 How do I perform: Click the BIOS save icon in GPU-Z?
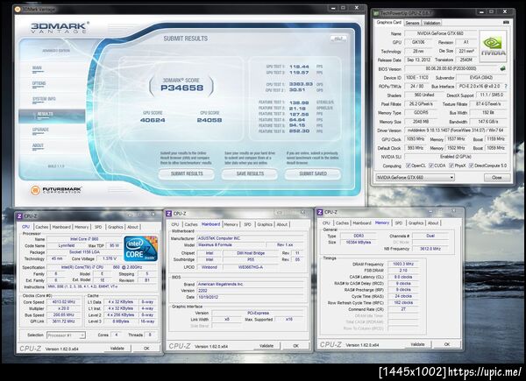coord(502,68)
